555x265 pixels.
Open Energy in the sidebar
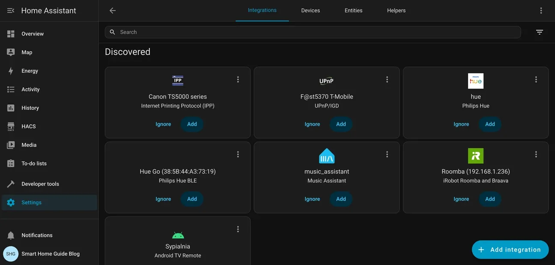tap(49, 71)
